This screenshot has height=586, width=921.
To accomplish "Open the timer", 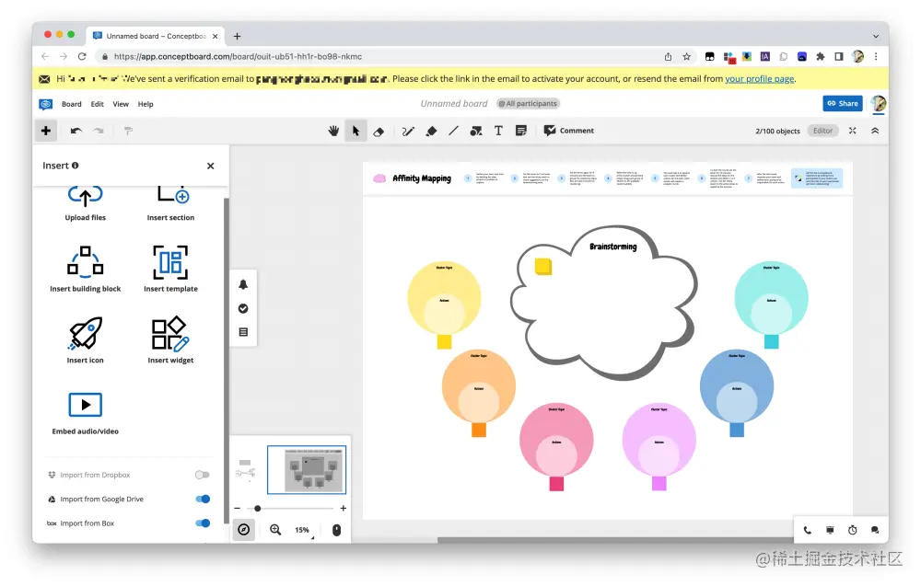I will click(852, 530).
